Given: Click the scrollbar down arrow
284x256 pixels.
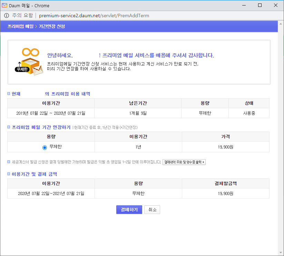Looking at the screenshot, I should tap(281, 253).
